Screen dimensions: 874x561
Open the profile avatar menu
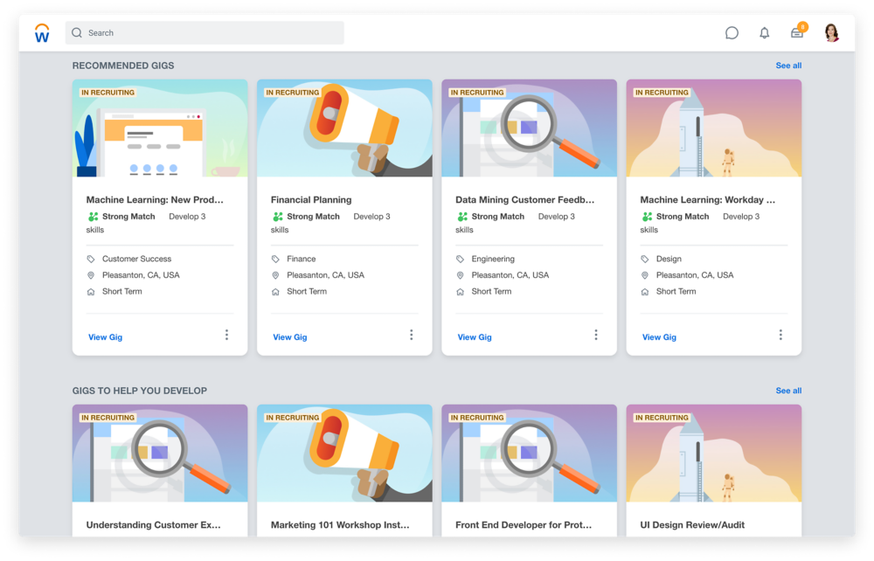tap(831, 32)
